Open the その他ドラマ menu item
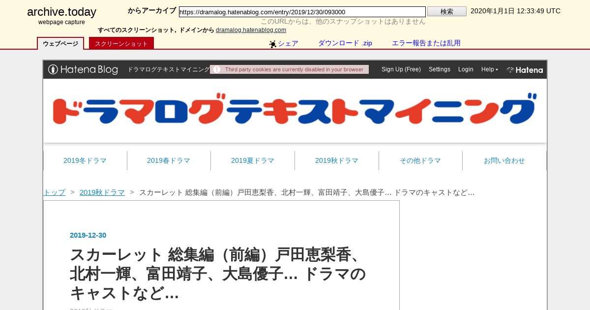The width and height of the screenshot is (590, 310). pyautogui.click(x=420, y=160)
